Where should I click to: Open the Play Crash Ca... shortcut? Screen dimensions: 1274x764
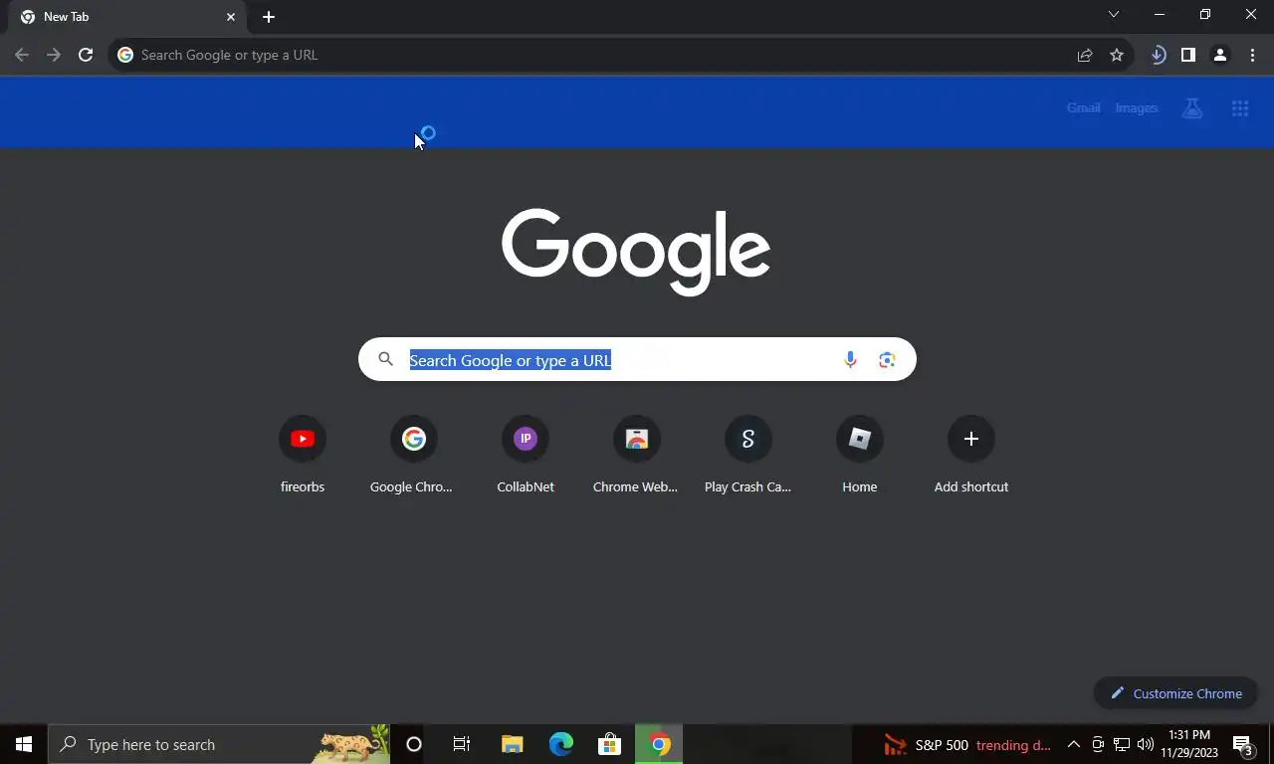[x=748, y=456]
